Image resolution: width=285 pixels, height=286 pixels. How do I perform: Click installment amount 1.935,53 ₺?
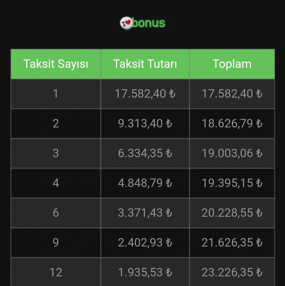(x=145, y=272)
